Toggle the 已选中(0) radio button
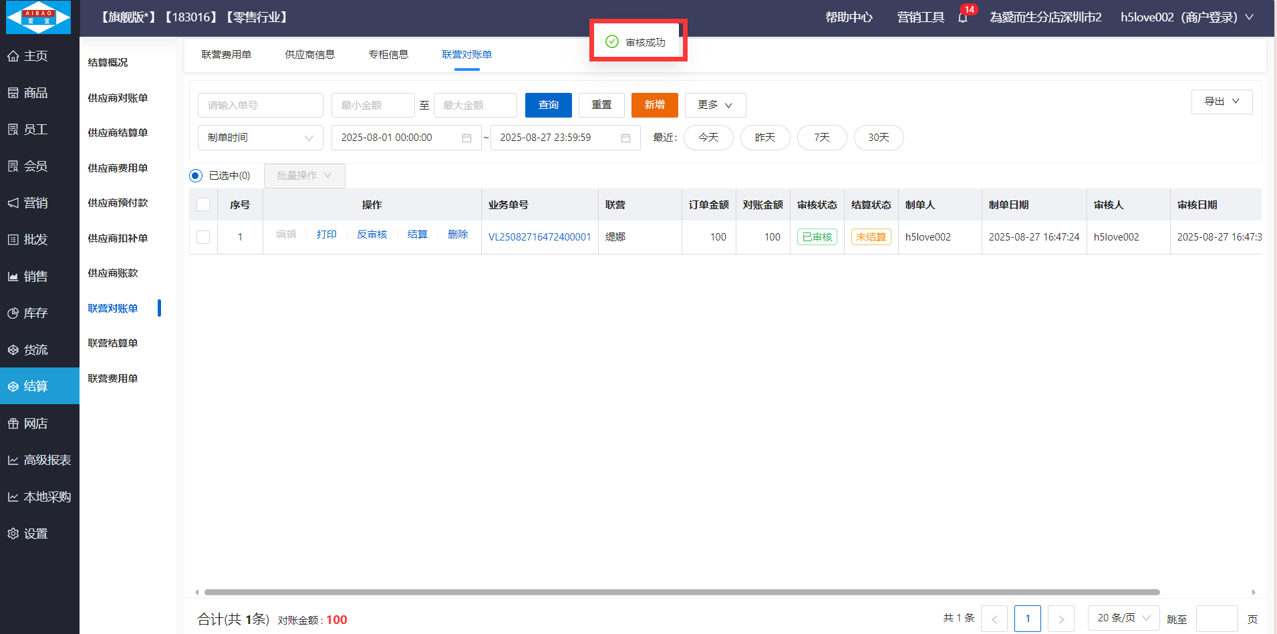This screenshot has width=1277, height=634. click(195, 176)
